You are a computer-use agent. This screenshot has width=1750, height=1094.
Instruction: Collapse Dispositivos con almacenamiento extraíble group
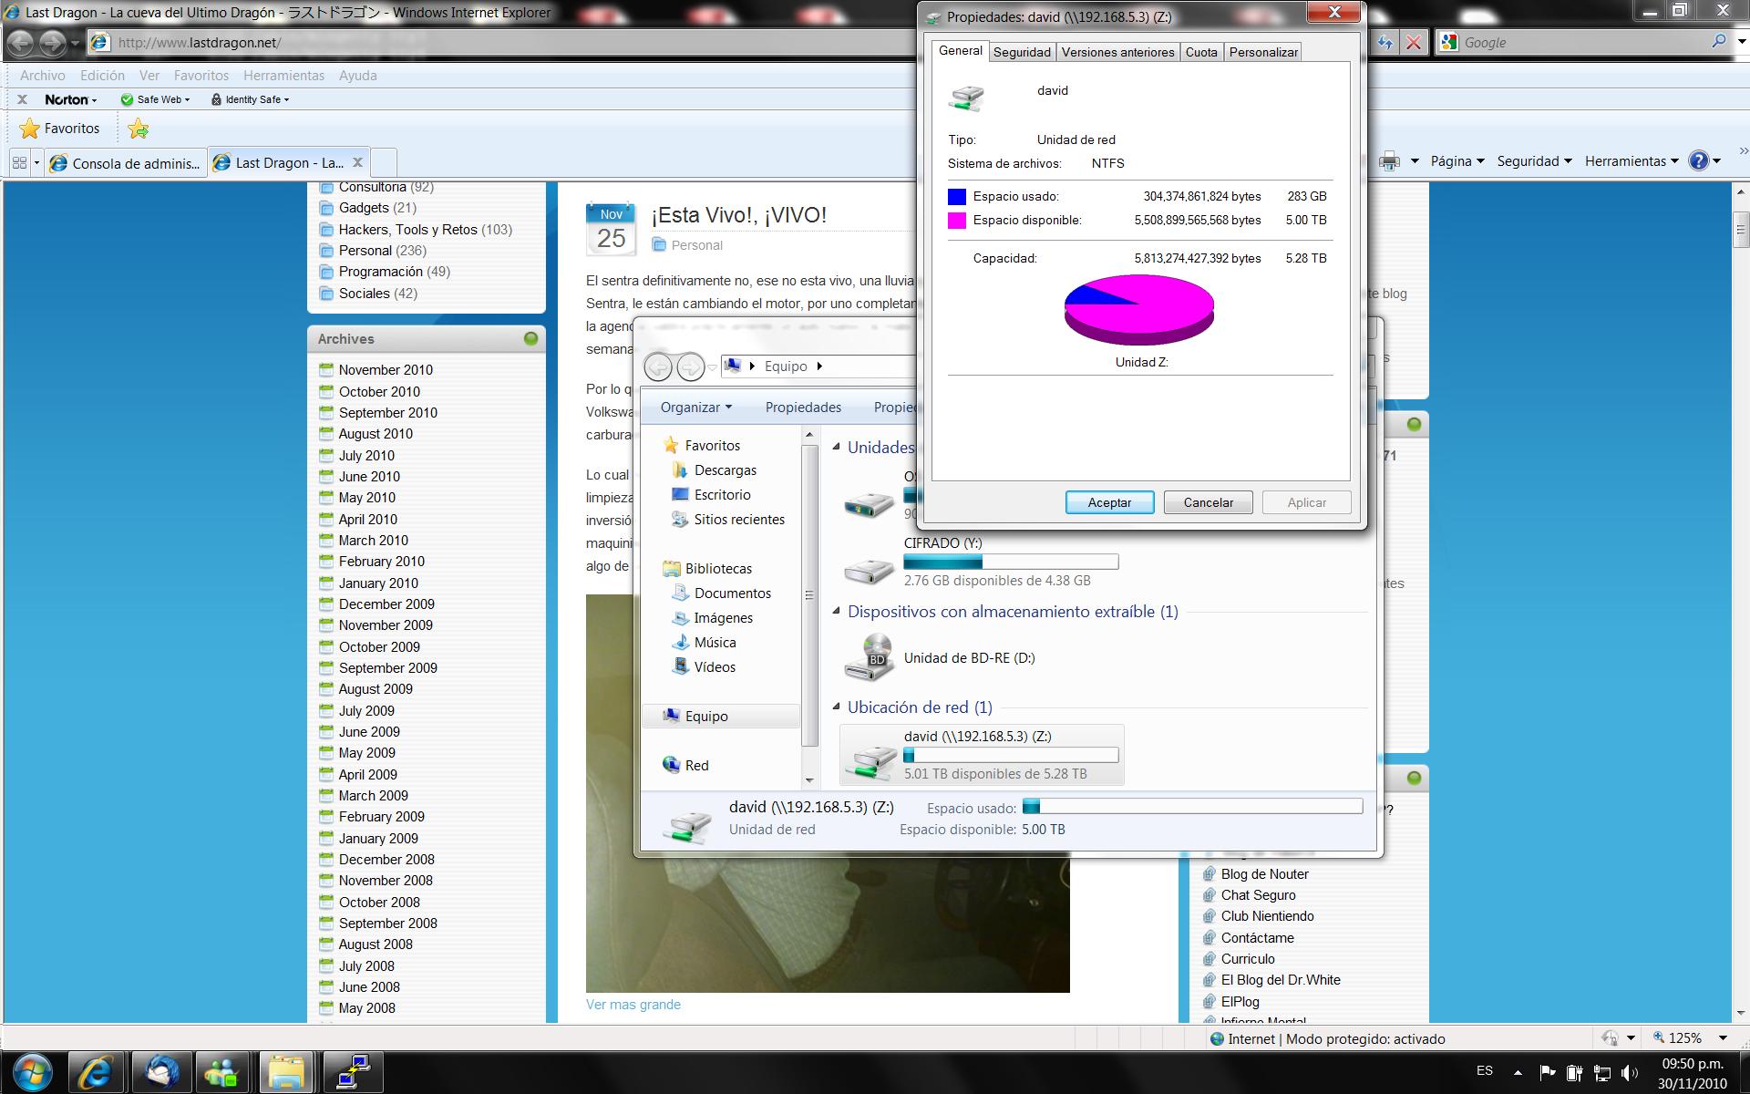click(836, 612)
